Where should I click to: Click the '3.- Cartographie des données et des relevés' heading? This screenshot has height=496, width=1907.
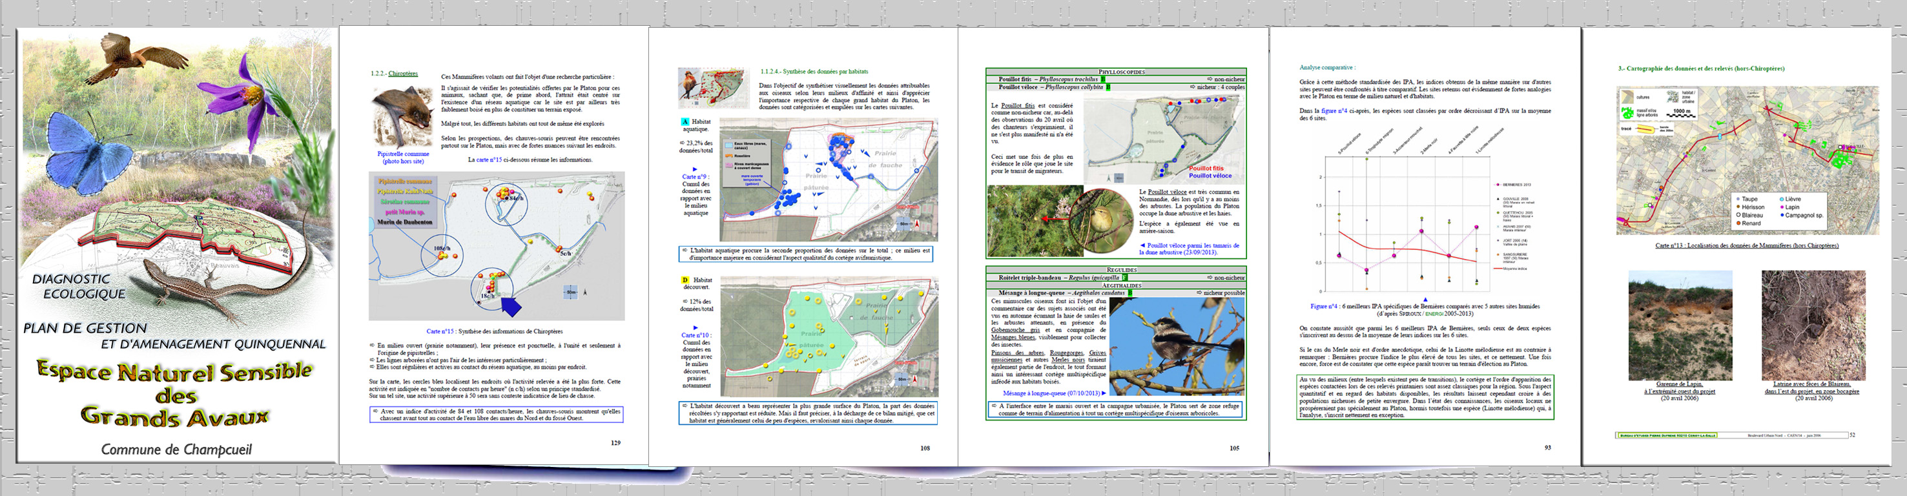point(1701,69)
